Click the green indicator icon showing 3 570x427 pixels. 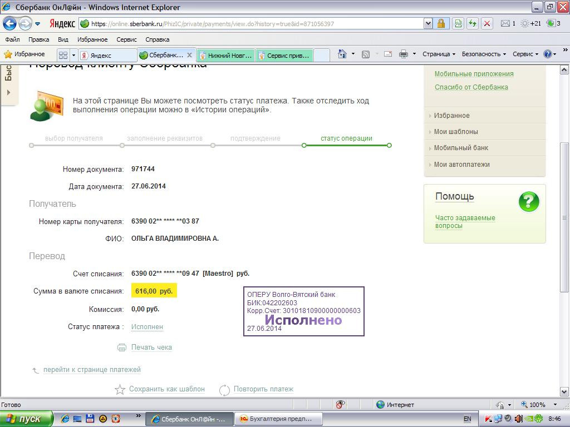(x=554, y=23)
